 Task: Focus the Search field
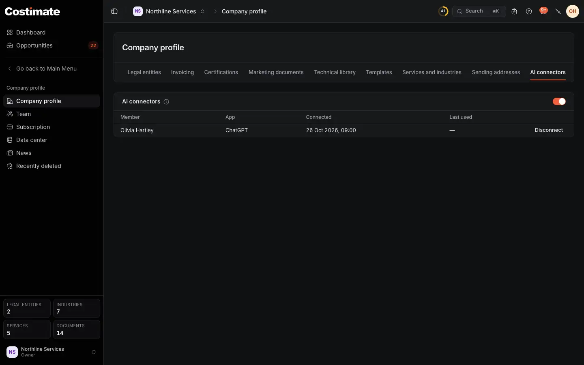(x=479, y=11)
